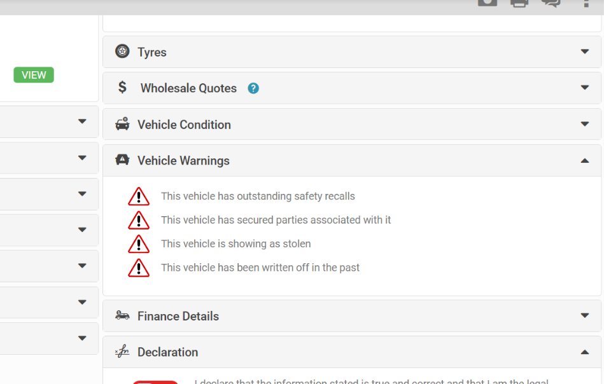604x384 pixels.
Task: Click the Vehicle Warnings car alert icon
Action: pyautogui.click(x=122, y=160)
